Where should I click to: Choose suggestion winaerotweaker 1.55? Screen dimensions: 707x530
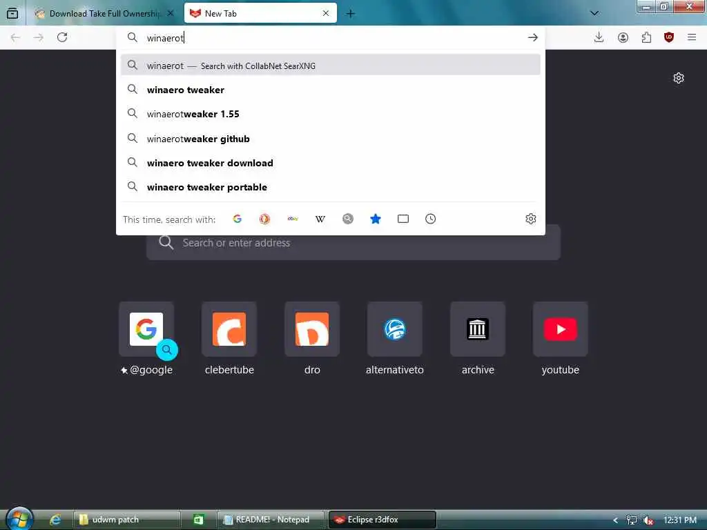point(331,114)
